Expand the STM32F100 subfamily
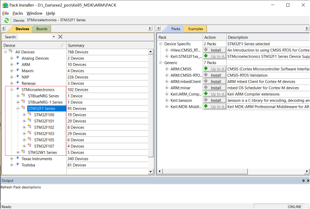 click(x=24, y=115)
